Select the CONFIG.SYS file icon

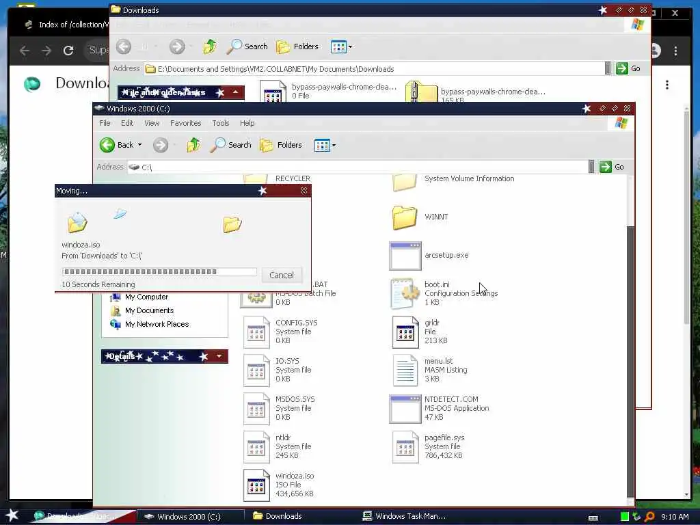coord(256,332)
